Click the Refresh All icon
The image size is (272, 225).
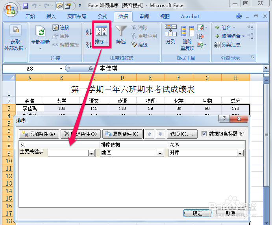click(41, 31)
